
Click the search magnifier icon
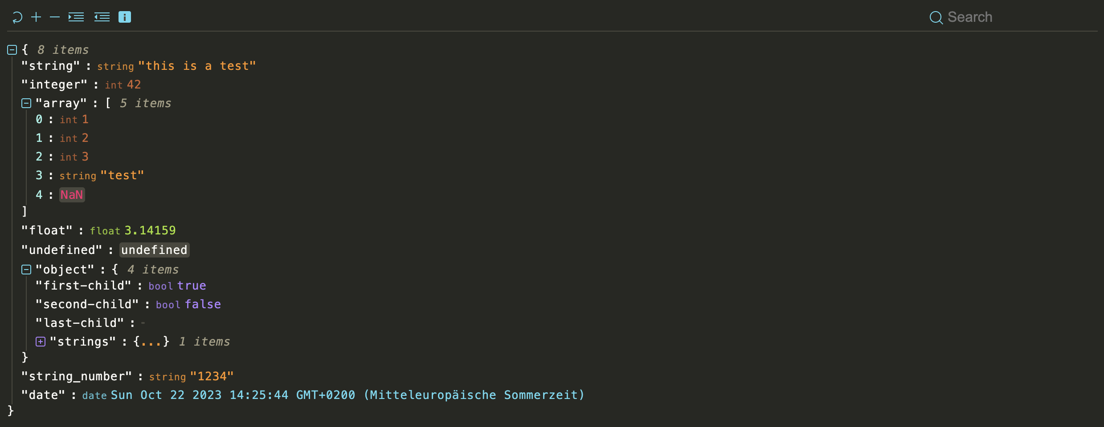pyautogui.click(x=936, y=17)
